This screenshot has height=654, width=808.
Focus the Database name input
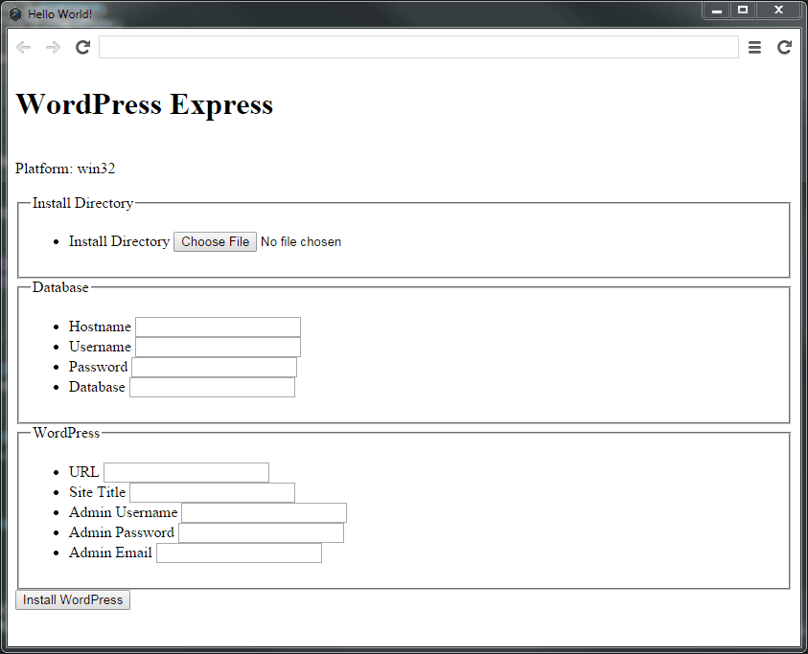(x=213, y=387)
